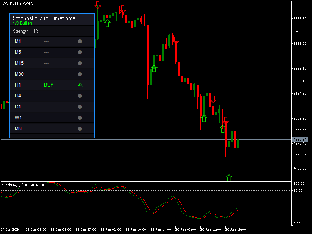This screenshot has height=234, width=312.
Task: Click the M1 timeframe label
Action: pyautogui.click(x=18, y=41)
